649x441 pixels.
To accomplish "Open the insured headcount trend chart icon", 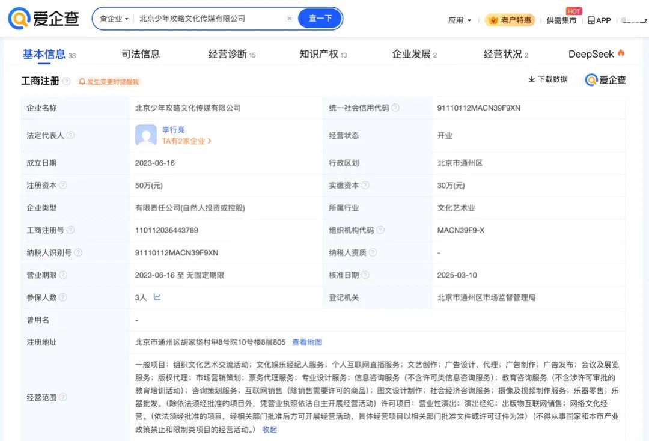I will point(157,297).
